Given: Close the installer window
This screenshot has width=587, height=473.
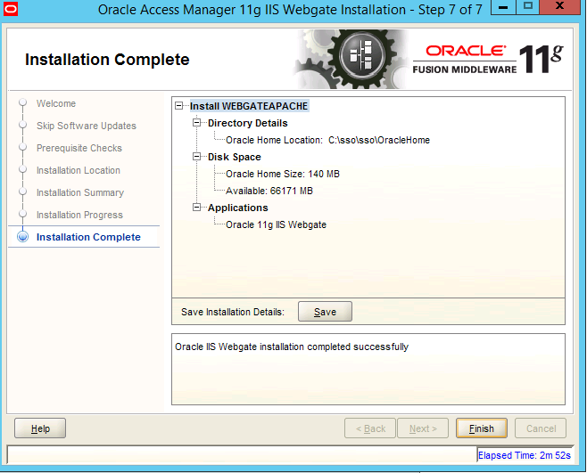Looking at the screenshot, I should pyautogui.click(x=560, y=7).
